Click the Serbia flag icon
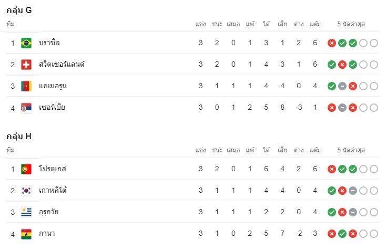The width and height of the screenshot is (386, 250). 26,108
